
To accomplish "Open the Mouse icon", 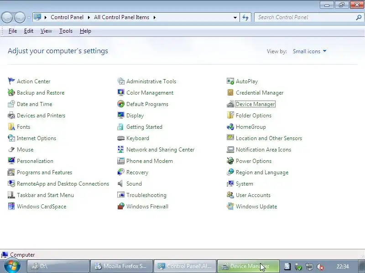I will [x=11, y=150].
